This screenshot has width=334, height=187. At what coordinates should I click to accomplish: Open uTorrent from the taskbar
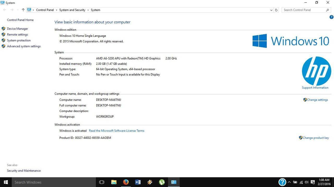pyautogui.click(x=162, y=182)
